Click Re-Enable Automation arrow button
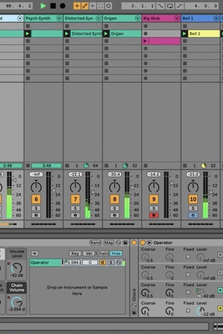This screenshot has width=223, height=334. click(x=92, y=6)
